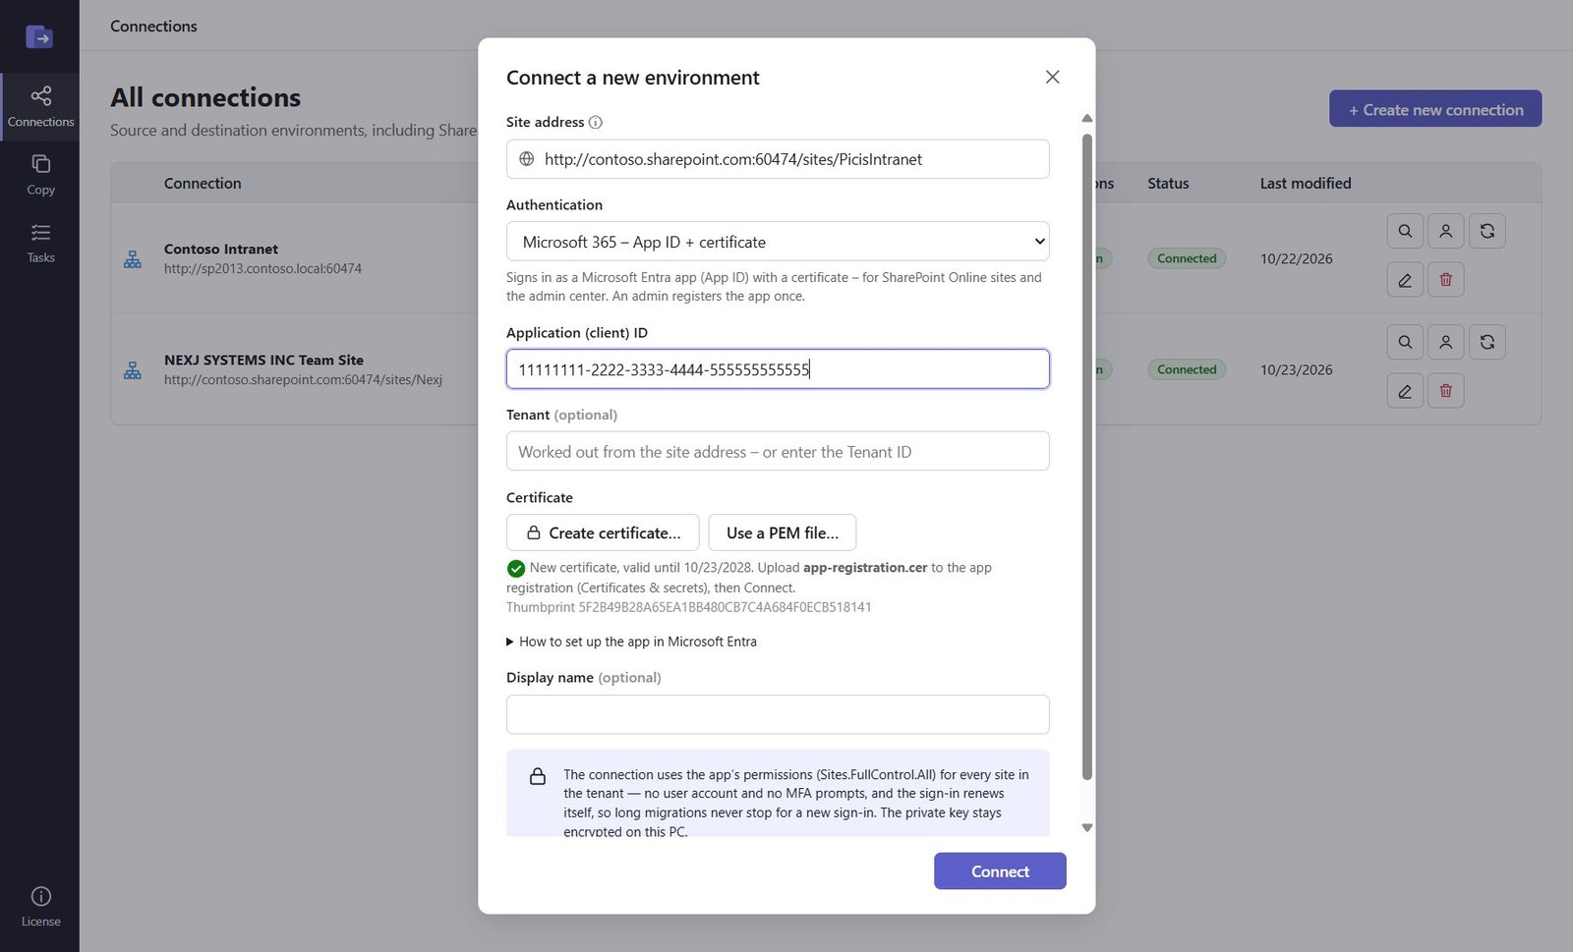
Task: Click the app logo in the sidebar
Action: [39, 37]
